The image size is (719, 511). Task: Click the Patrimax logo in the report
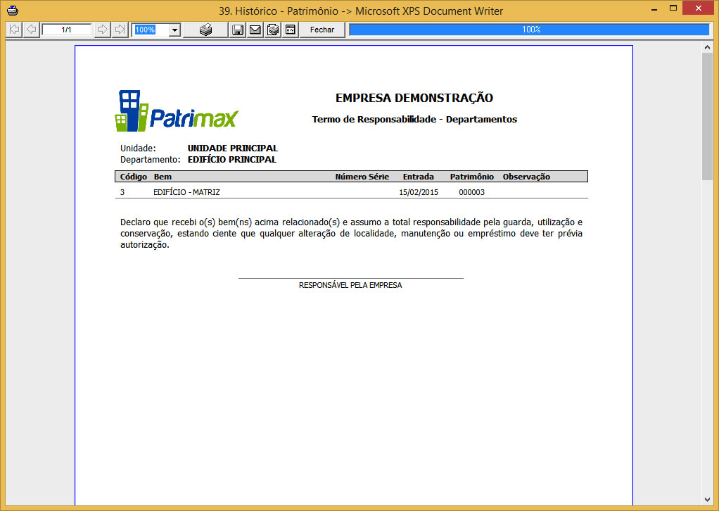pos(177,111)
